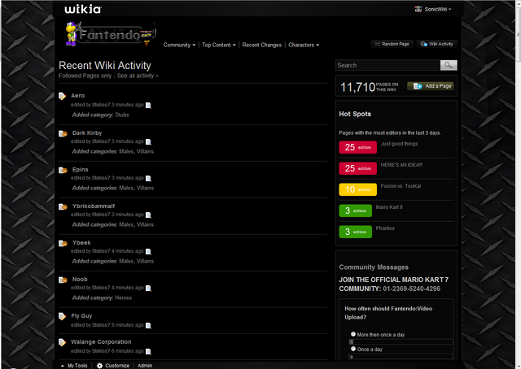Screen dimensions: 521x369
Task: Expand the Top Content menu
Action: pyautogui.click(x=219, y=45)
